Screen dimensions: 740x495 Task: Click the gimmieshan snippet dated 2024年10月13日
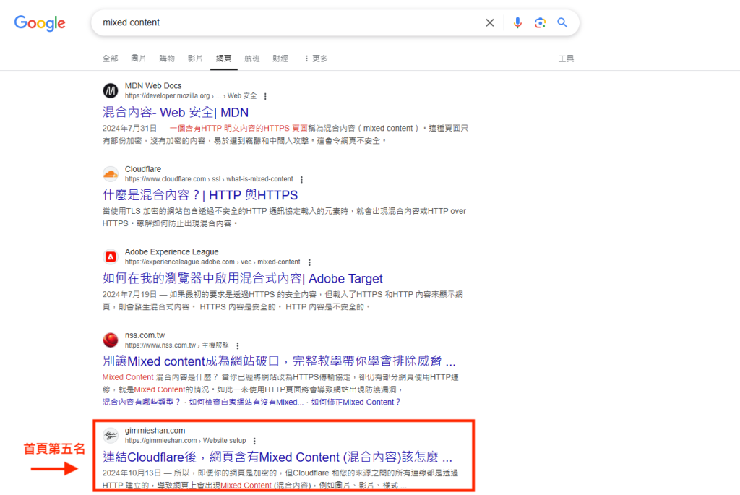(280, 479)
